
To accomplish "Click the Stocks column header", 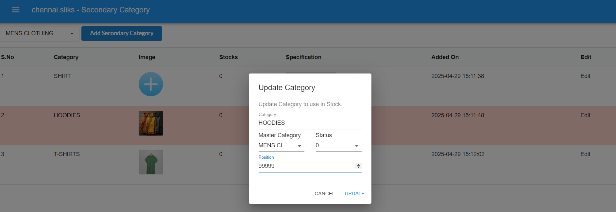I will (x=228, y=57).
